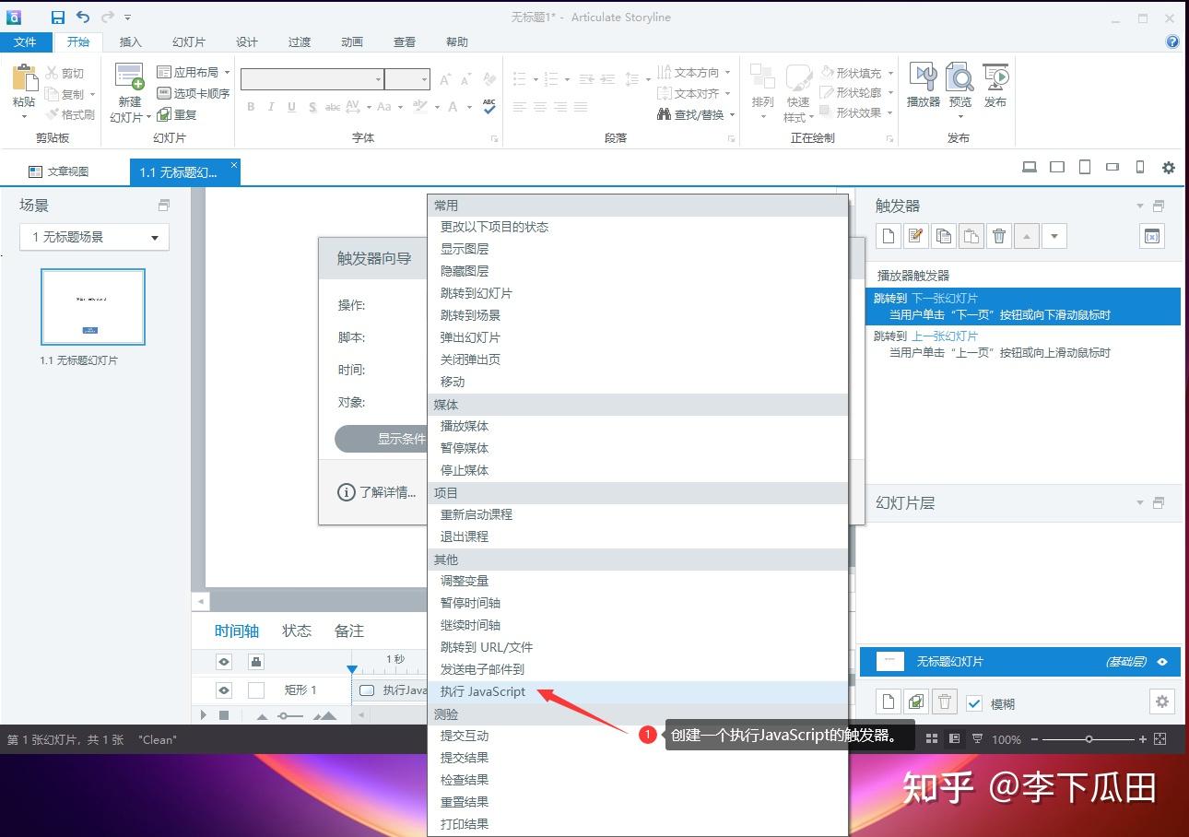Image resolution: width=1189 pixels, height=837 pixels.
Task: Click the Preview (预览) icon
Action: 959,85
